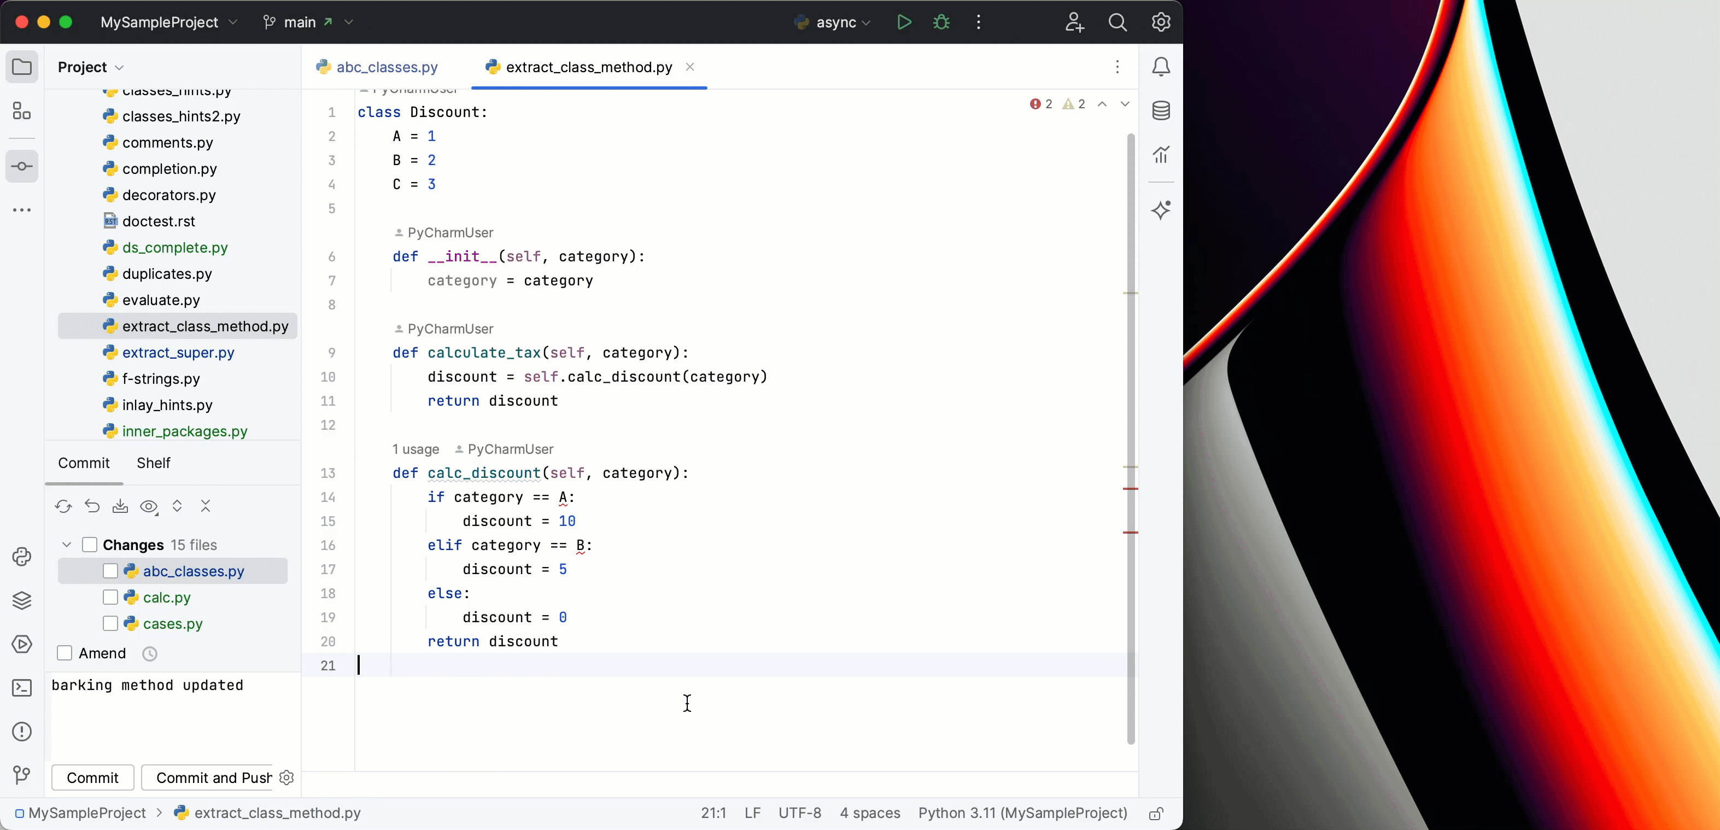
Task: Check the calc.py change checkbox
Action: click(x=110, y=597)
